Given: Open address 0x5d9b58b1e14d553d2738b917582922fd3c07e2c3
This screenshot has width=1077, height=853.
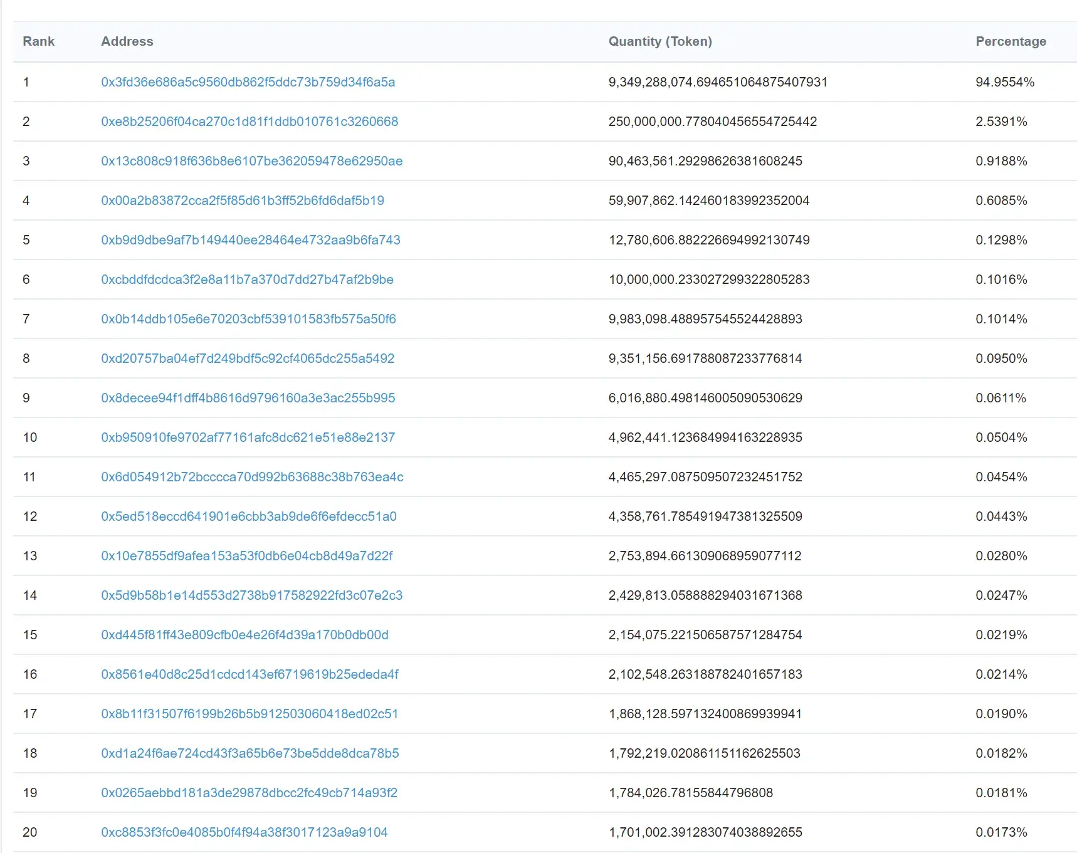Looking at the screenshot, I should [x=252, y=595].
